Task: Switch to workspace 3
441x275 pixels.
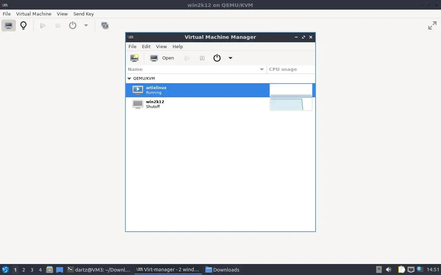Action: 32,270
